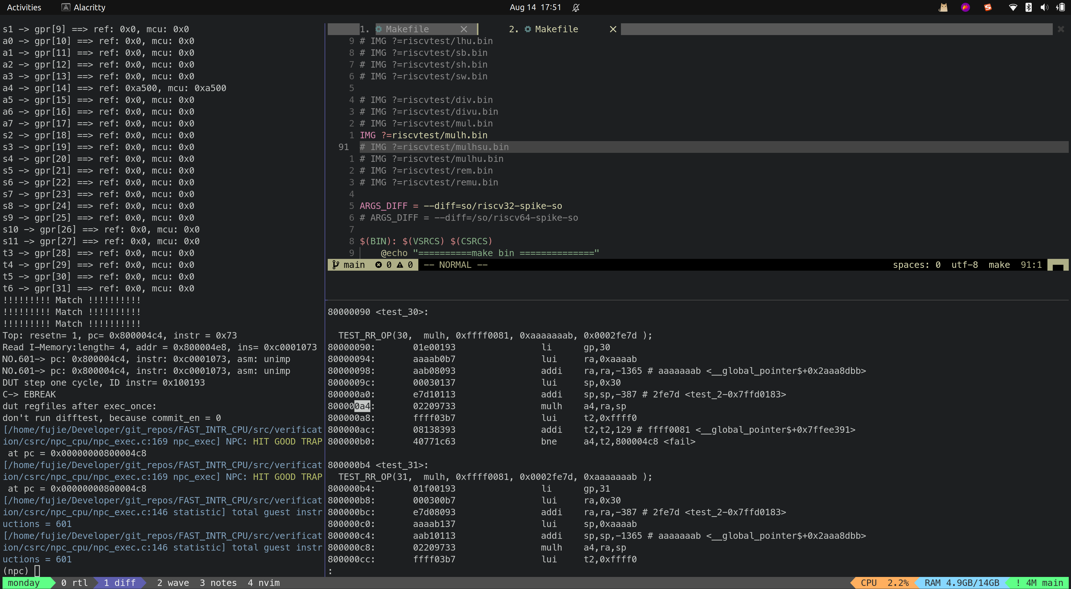Click 'make' filetype in statusline
Image resolution: width=1071 pixels, height=589 pixels.
pyautogui.click(x=999, y=265)
